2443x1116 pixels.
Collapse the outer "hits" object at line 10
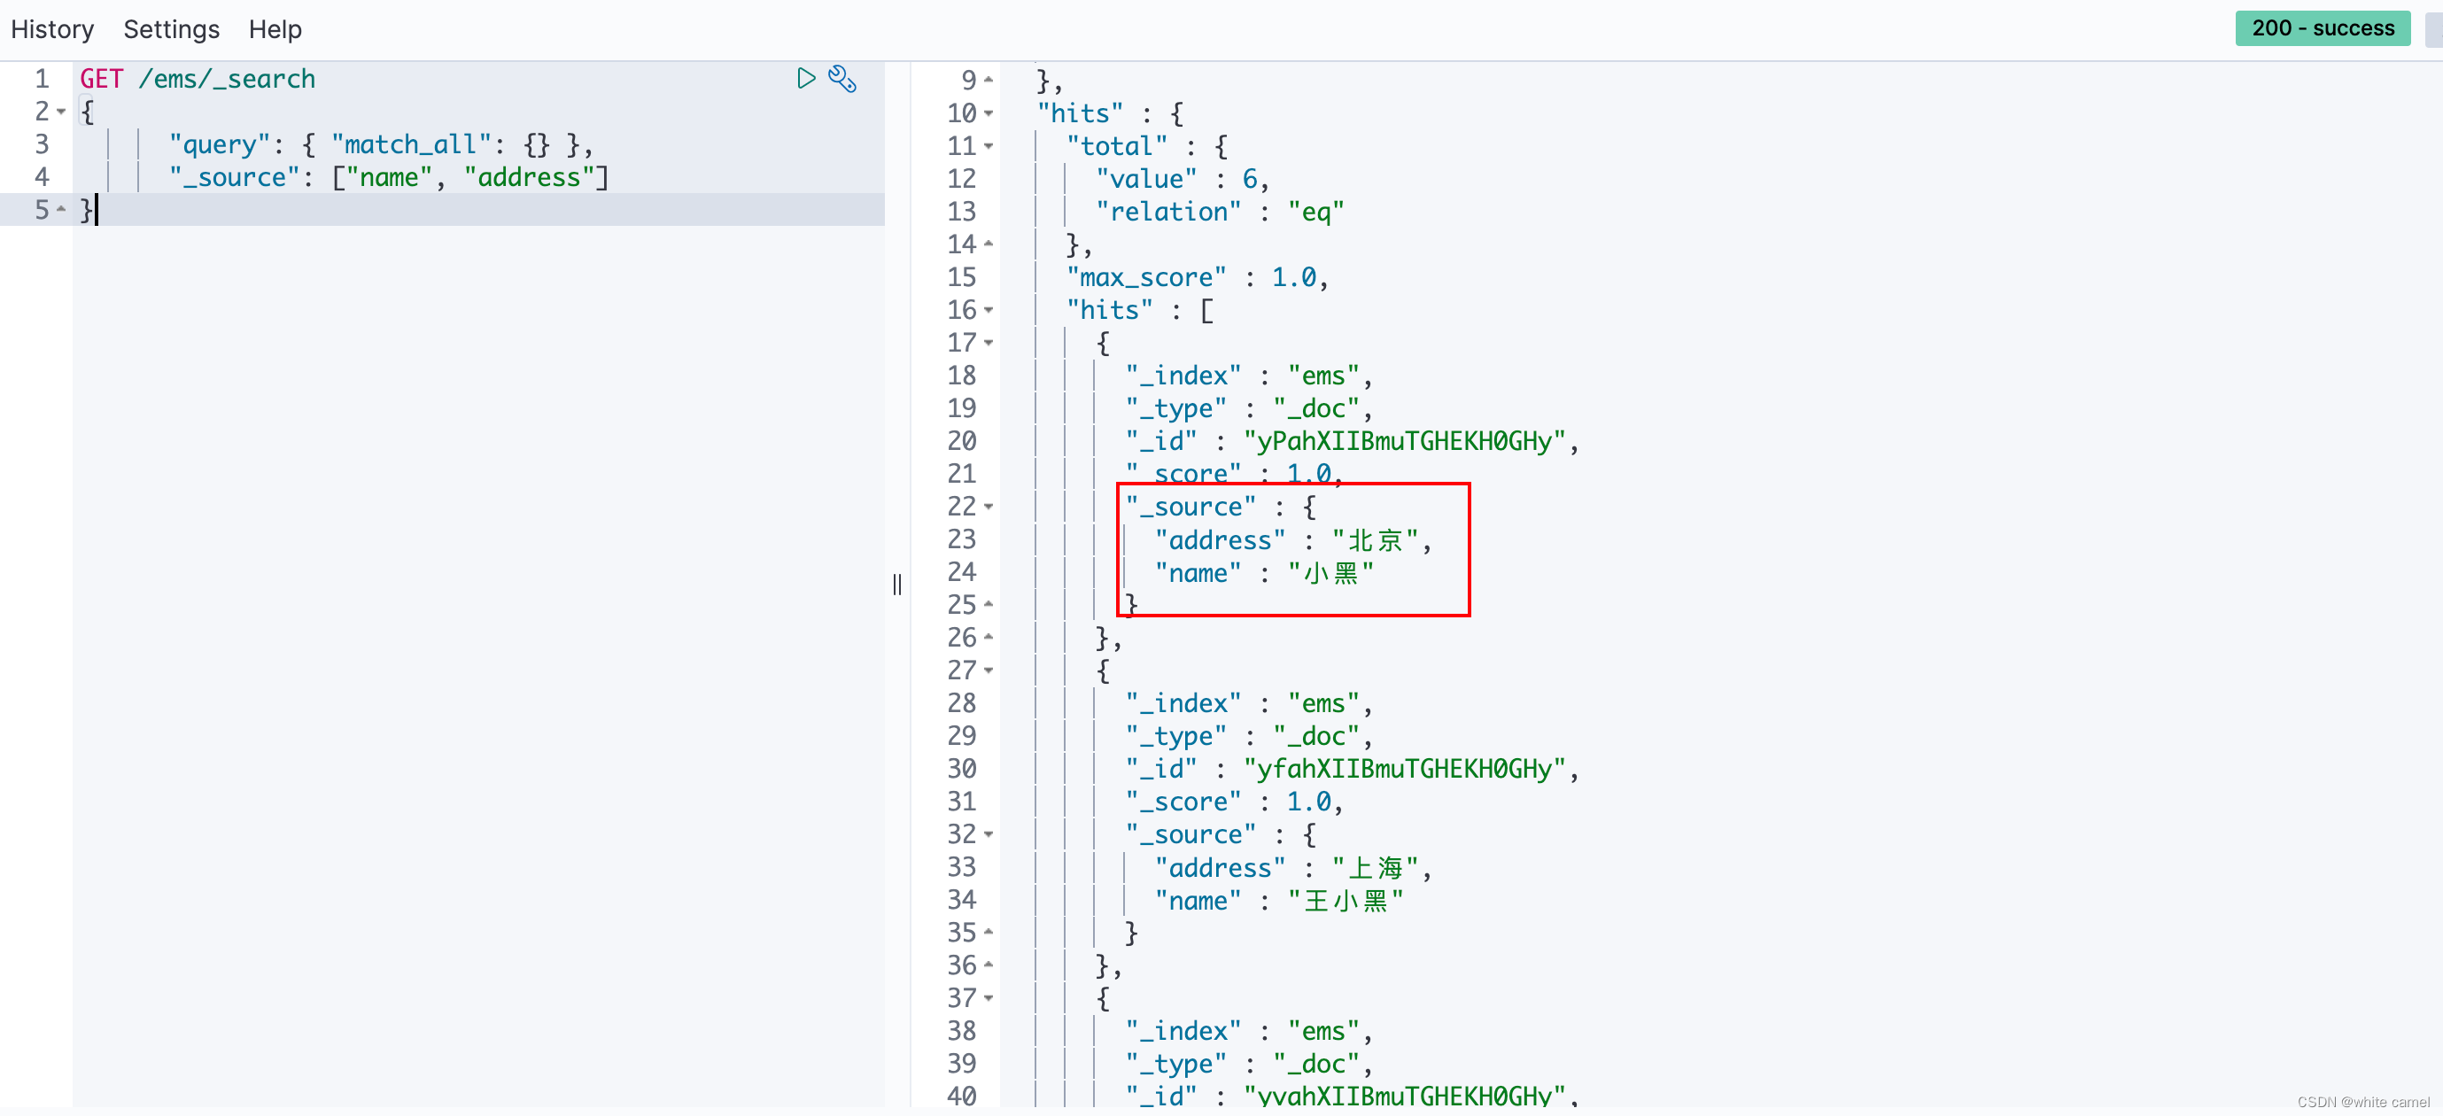coord(989,112)
